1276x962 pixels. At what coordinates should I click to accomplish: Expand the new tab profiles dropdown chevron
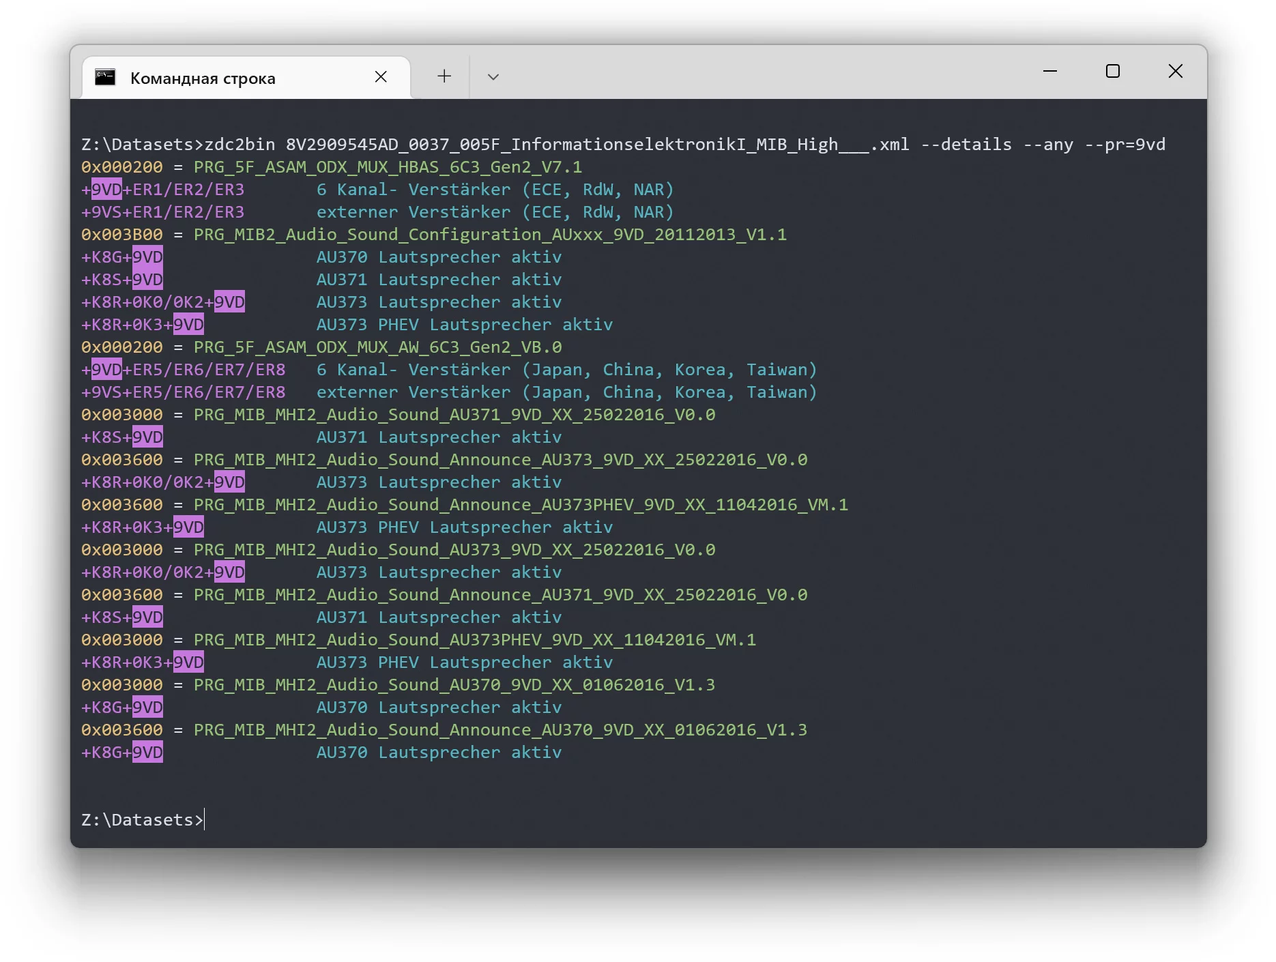tap(493, 77)
